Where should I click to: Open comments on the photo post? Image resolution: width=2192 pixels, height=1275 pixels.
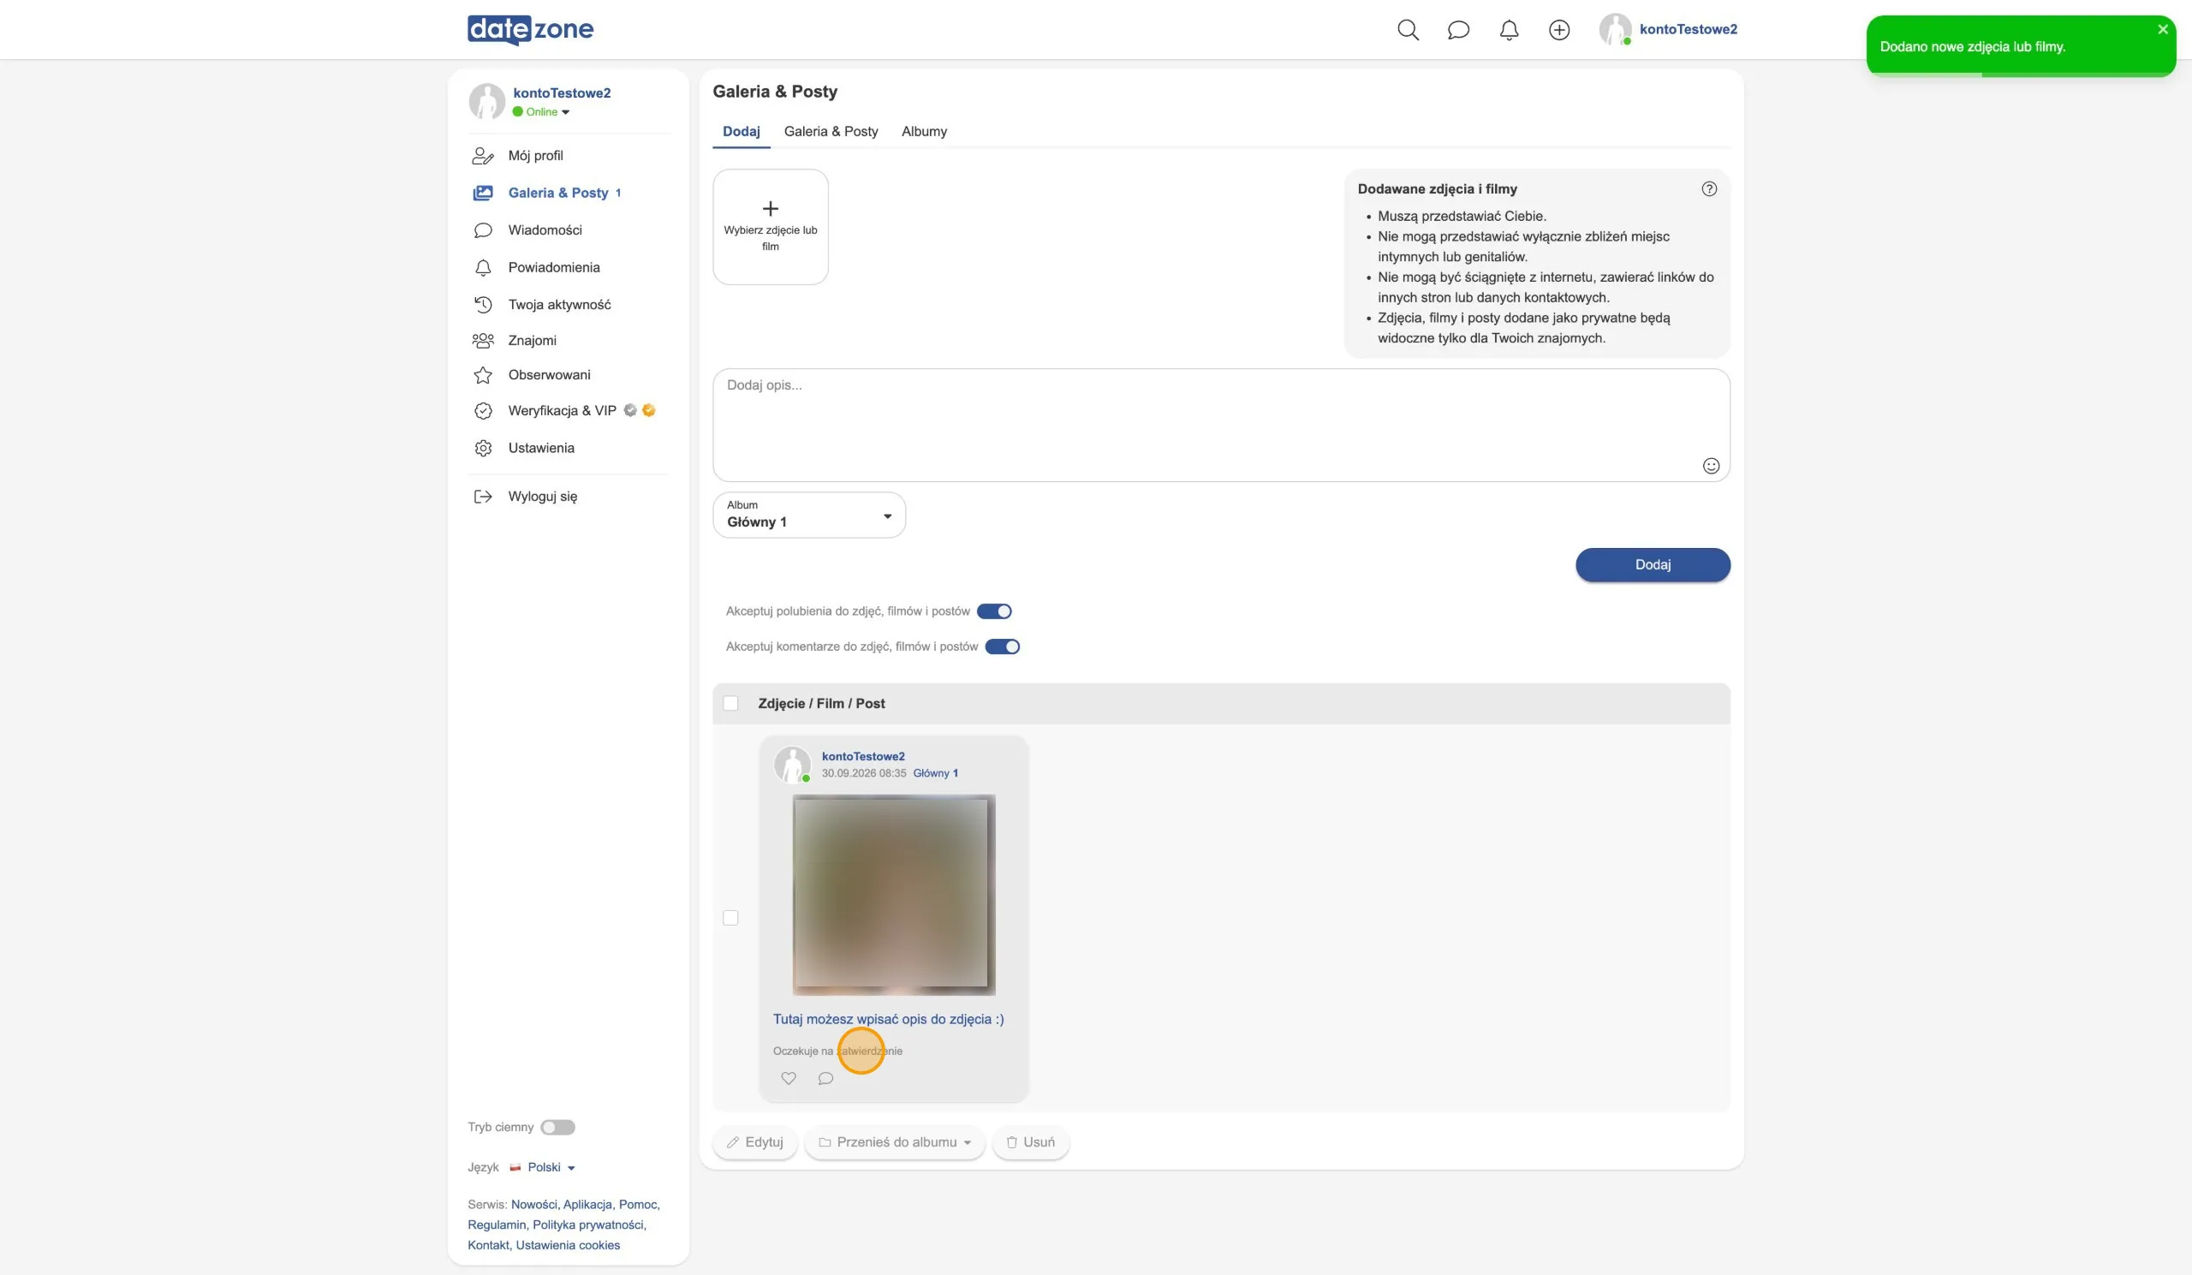coord(825,1077)
